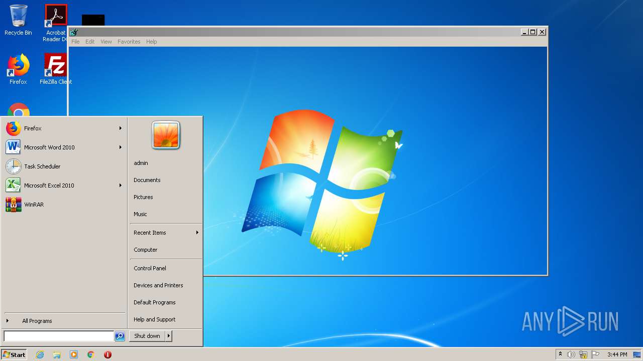The width and height of the screenshot is (643, 361).
Task: Open the FileZilla Client desktop shortcut
Action: [56, 69]
